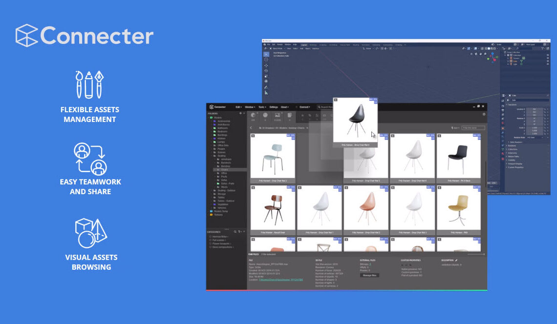Click the back arrow beside the breadcrumb path

251,128
